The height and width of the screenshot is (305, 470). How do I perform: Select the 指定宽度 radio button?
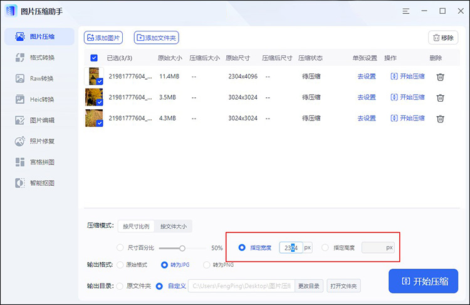pos(242,248)
